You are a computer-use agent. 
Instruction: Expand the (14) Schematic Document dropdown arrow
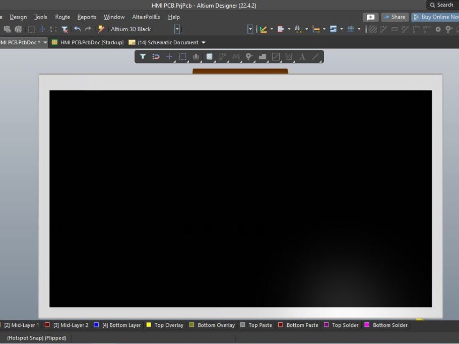coord(204,42)
